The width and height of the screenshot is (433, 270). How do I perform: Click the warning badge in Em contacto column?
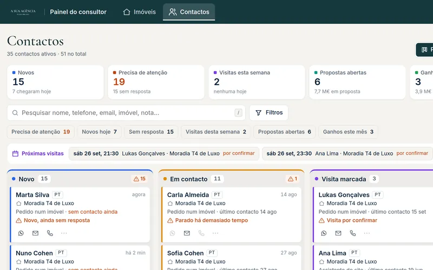pyautogui.click(x=292, y=179)
